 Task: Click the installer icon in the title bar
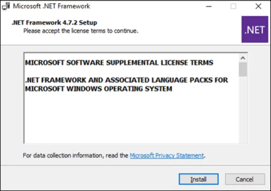tap(6, 6)
